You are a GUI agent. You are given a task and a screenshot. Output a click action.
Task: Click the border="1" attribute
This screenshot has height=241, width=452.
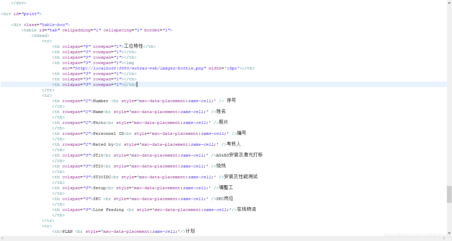(157, 30)
